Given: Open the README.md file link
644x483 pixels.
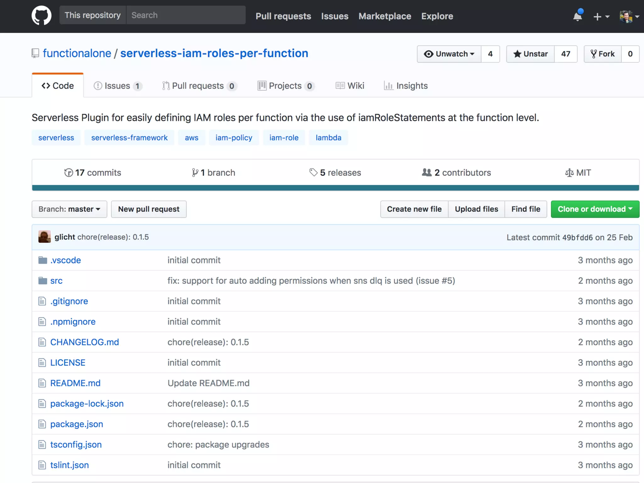Looking at the screenshot, I should [x=75, y=383].
